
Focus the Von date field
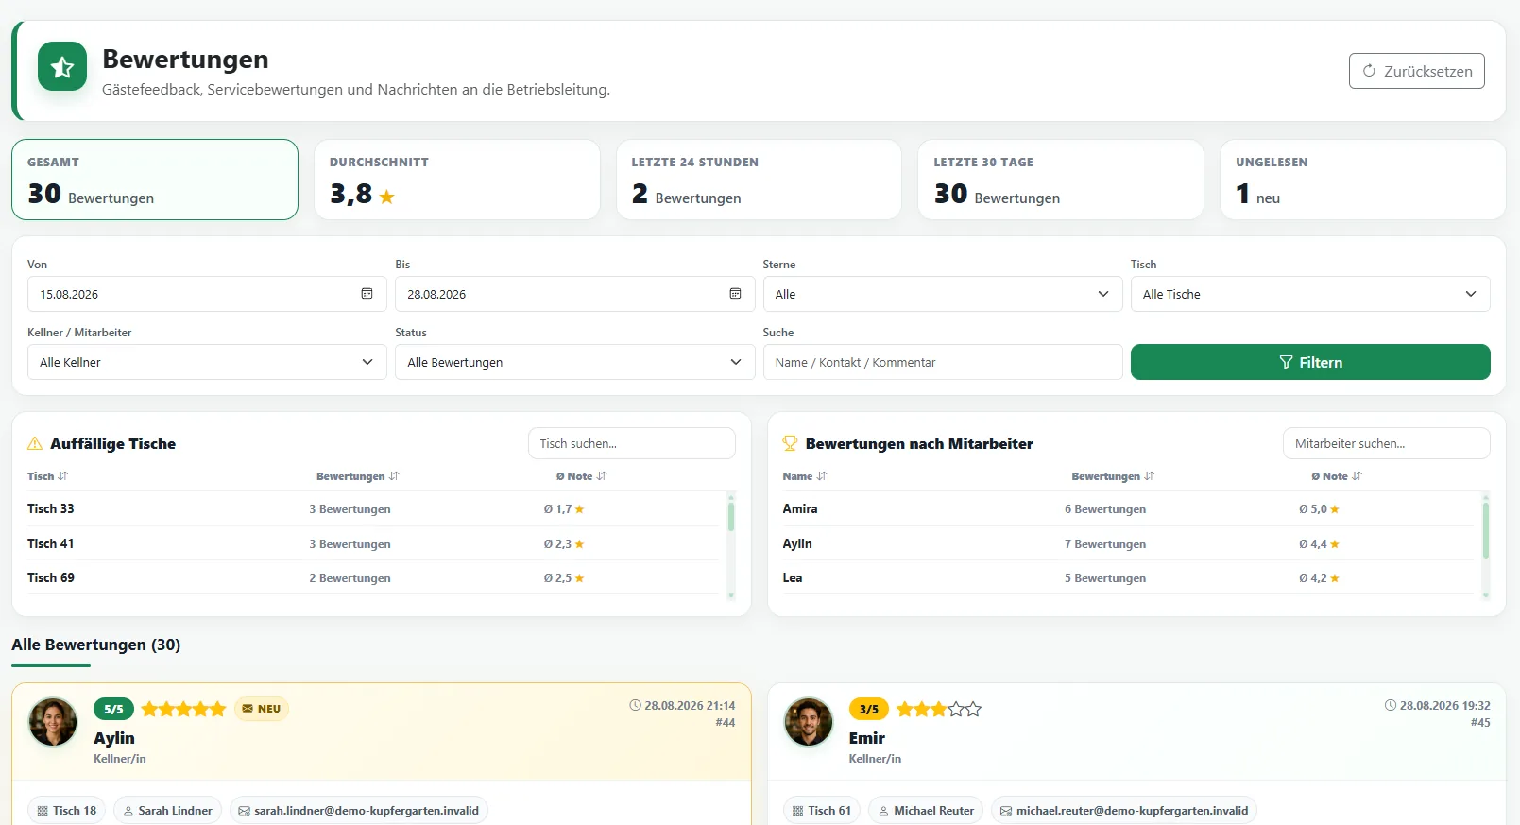(207, 294)
